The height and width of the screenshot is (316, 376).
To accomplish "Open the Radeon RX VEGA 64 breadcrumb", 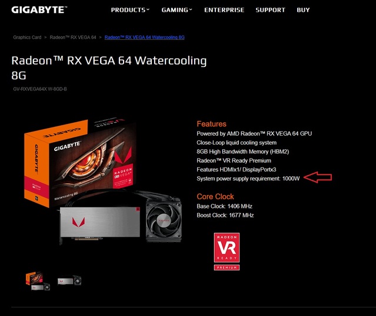I will click(73, 38).
